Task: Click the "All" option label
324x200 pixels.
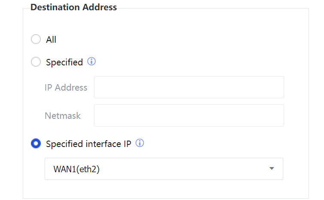Action: point(51,40)
